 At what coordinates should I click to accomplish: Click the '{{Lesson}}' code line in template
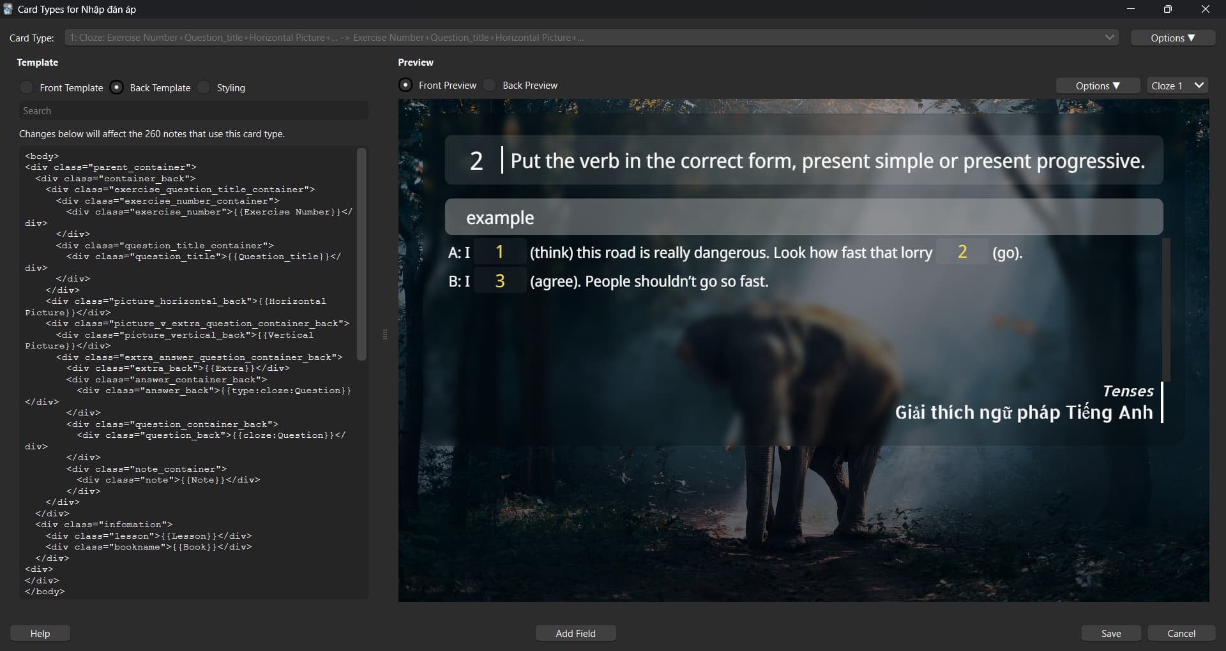tap(149, 536)
